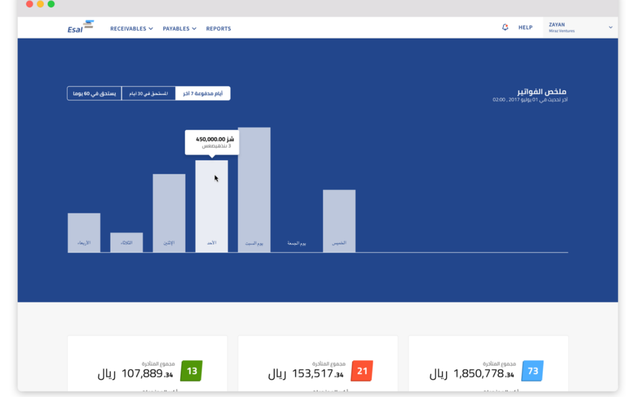
Task: Click the Monday bar in chart
Action: coord(169,213)
